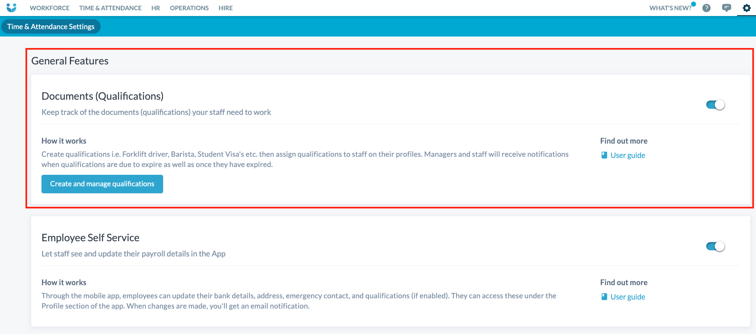Go to the Hire menu
Screen dimensions: 756x334
pos(226,8)
